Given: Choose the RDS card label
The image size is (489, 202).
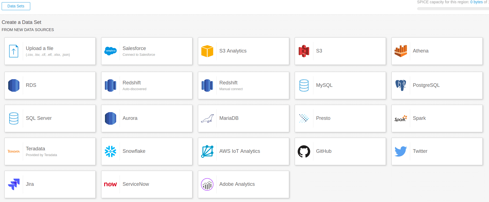Looking at the screenshot, I should click(x=31, y=85).
